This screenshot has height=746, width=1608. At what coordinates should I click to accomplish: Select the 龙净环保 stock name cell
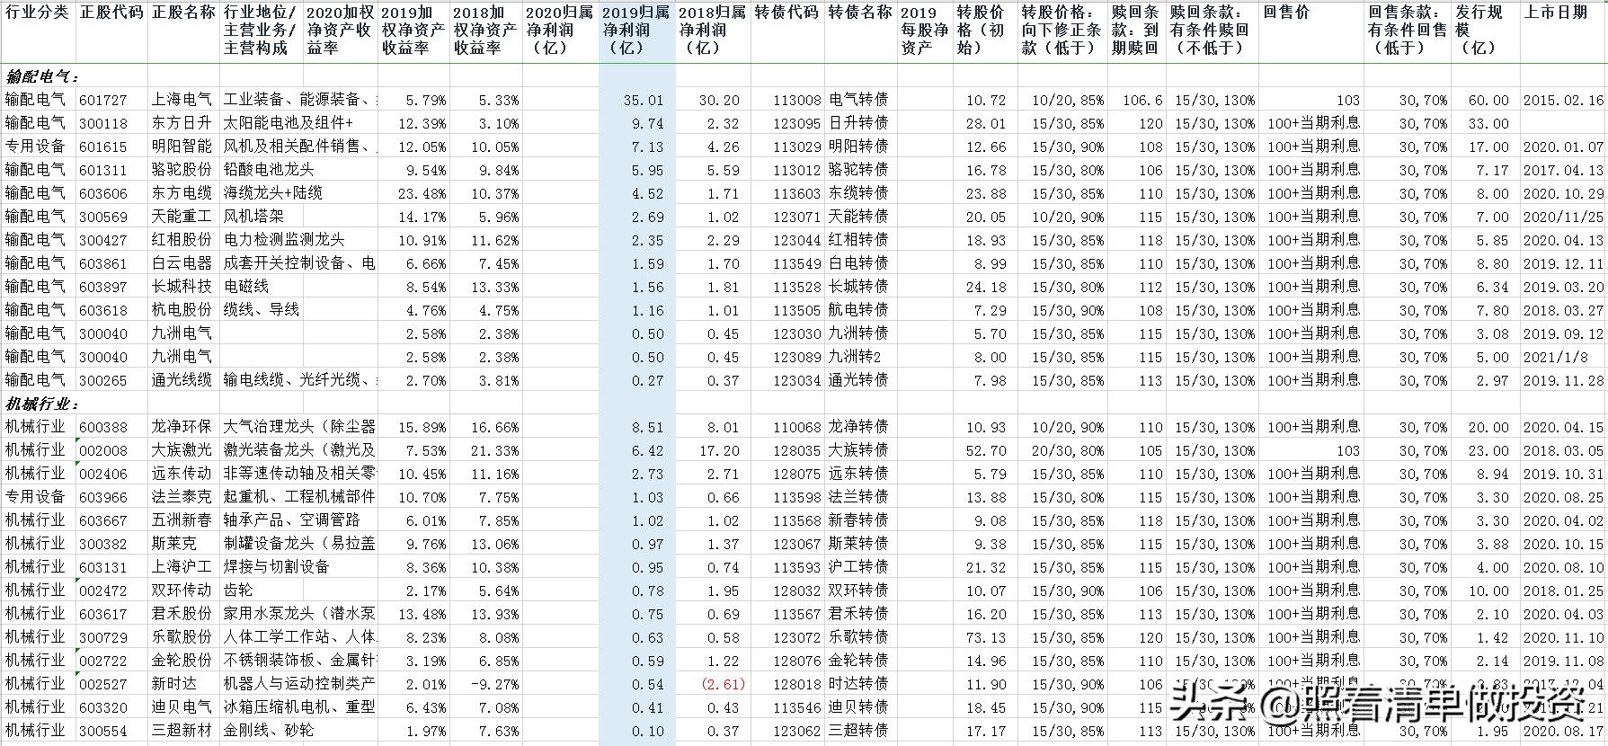tap(182, 427)
